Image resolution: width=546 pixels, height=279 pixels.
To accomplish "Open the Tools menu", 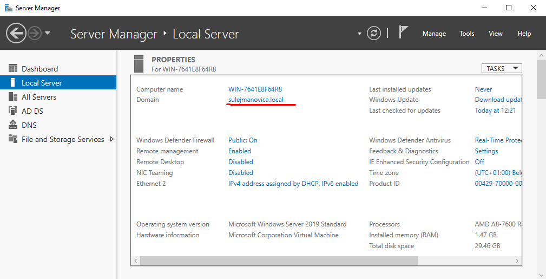I will 466,34.
